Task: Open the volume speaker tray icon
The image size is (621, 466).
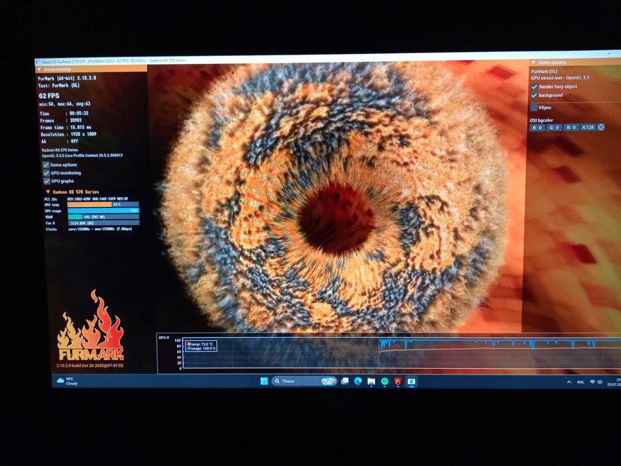Action: pyautogui.click(x=600, y=382)
